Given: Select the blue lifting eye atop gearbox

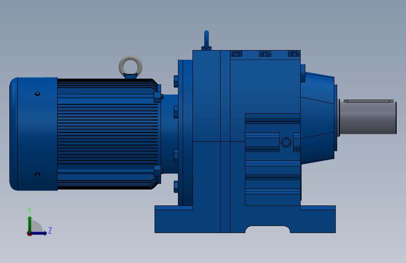Looking at the screenshot, I should (x=207, y=40).
